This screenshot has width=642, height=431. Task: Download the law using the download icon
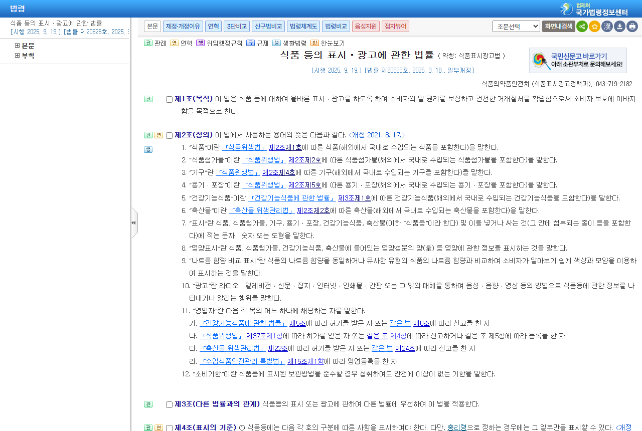[x=619, y=27]
